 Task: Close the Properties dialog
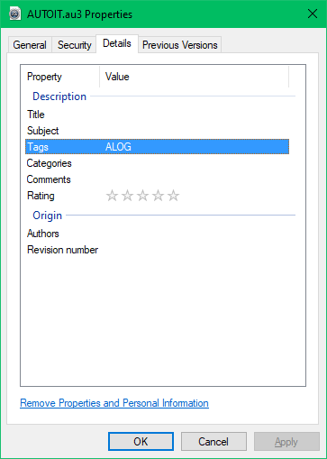[313, 14]
